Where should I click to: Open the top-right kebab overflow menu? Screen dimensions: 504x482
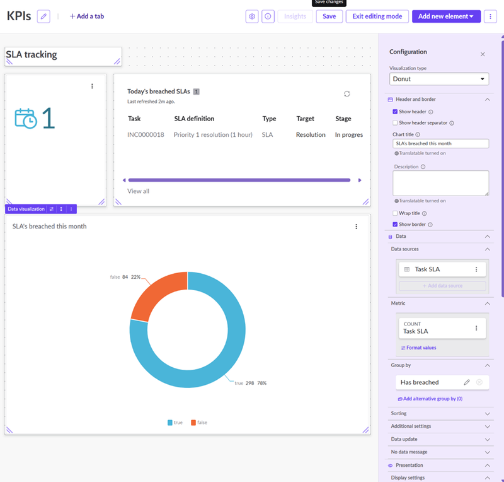[x=491, y=16]
